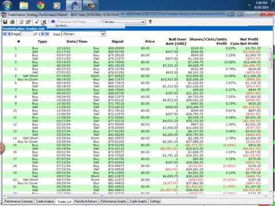Go to the previous page of trades
Screen dimensions: 275x206
point(9,34)
